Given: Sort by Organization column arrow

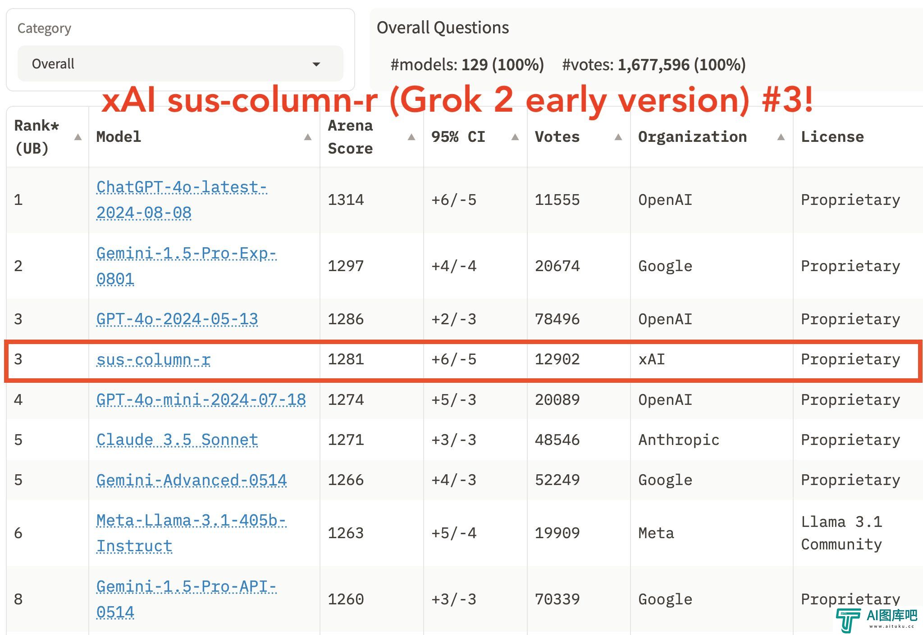Looking at the screenshot, I should point(781,137).
